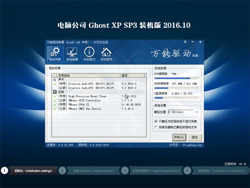Minimize the 万能驱动助理 window

point(193,42)
